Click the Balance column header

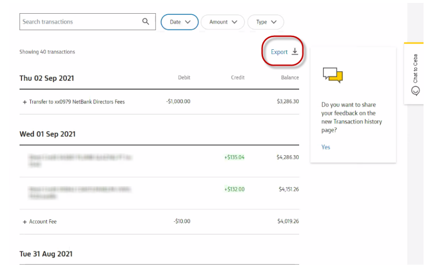[x=290, y=78]
